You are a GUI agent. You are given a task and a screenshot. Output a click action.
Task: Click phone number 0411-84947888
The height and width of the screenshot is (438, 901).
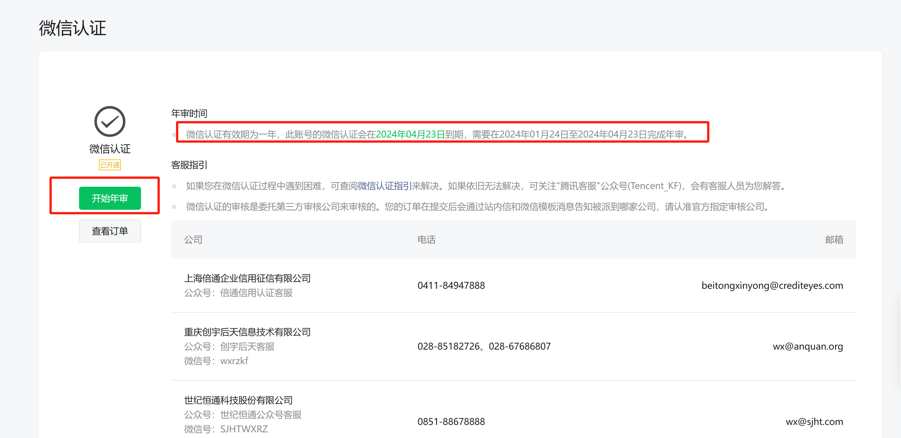(x=451, y=286)
